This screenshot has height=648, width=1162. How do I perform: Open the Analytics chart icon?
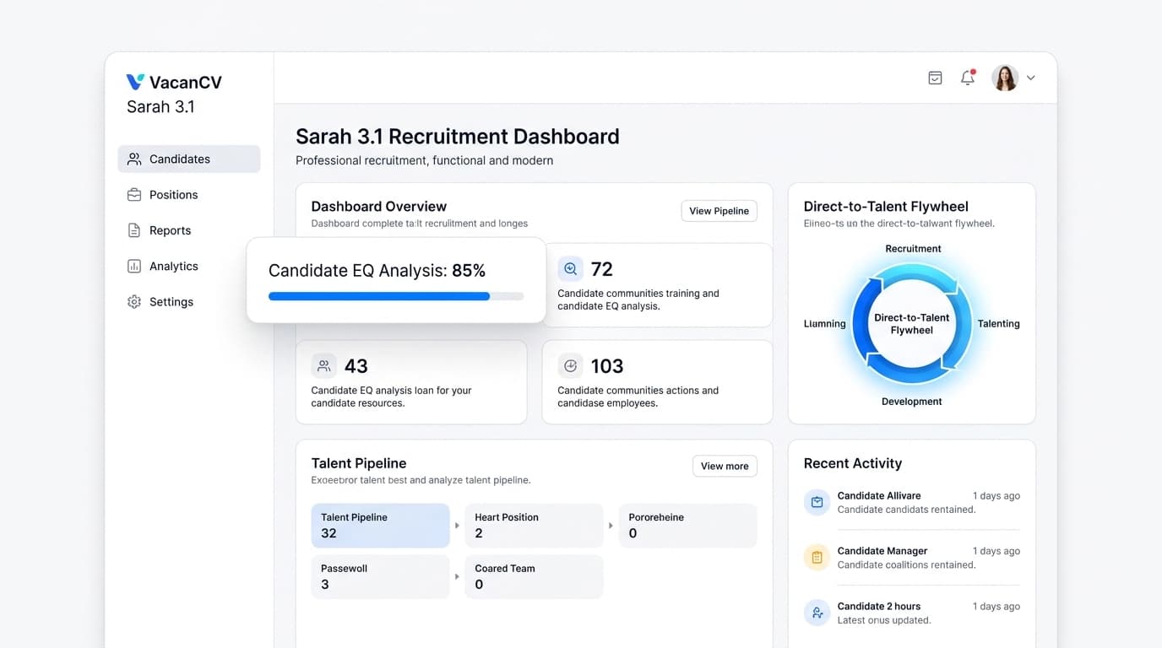[x=133, y=265]
